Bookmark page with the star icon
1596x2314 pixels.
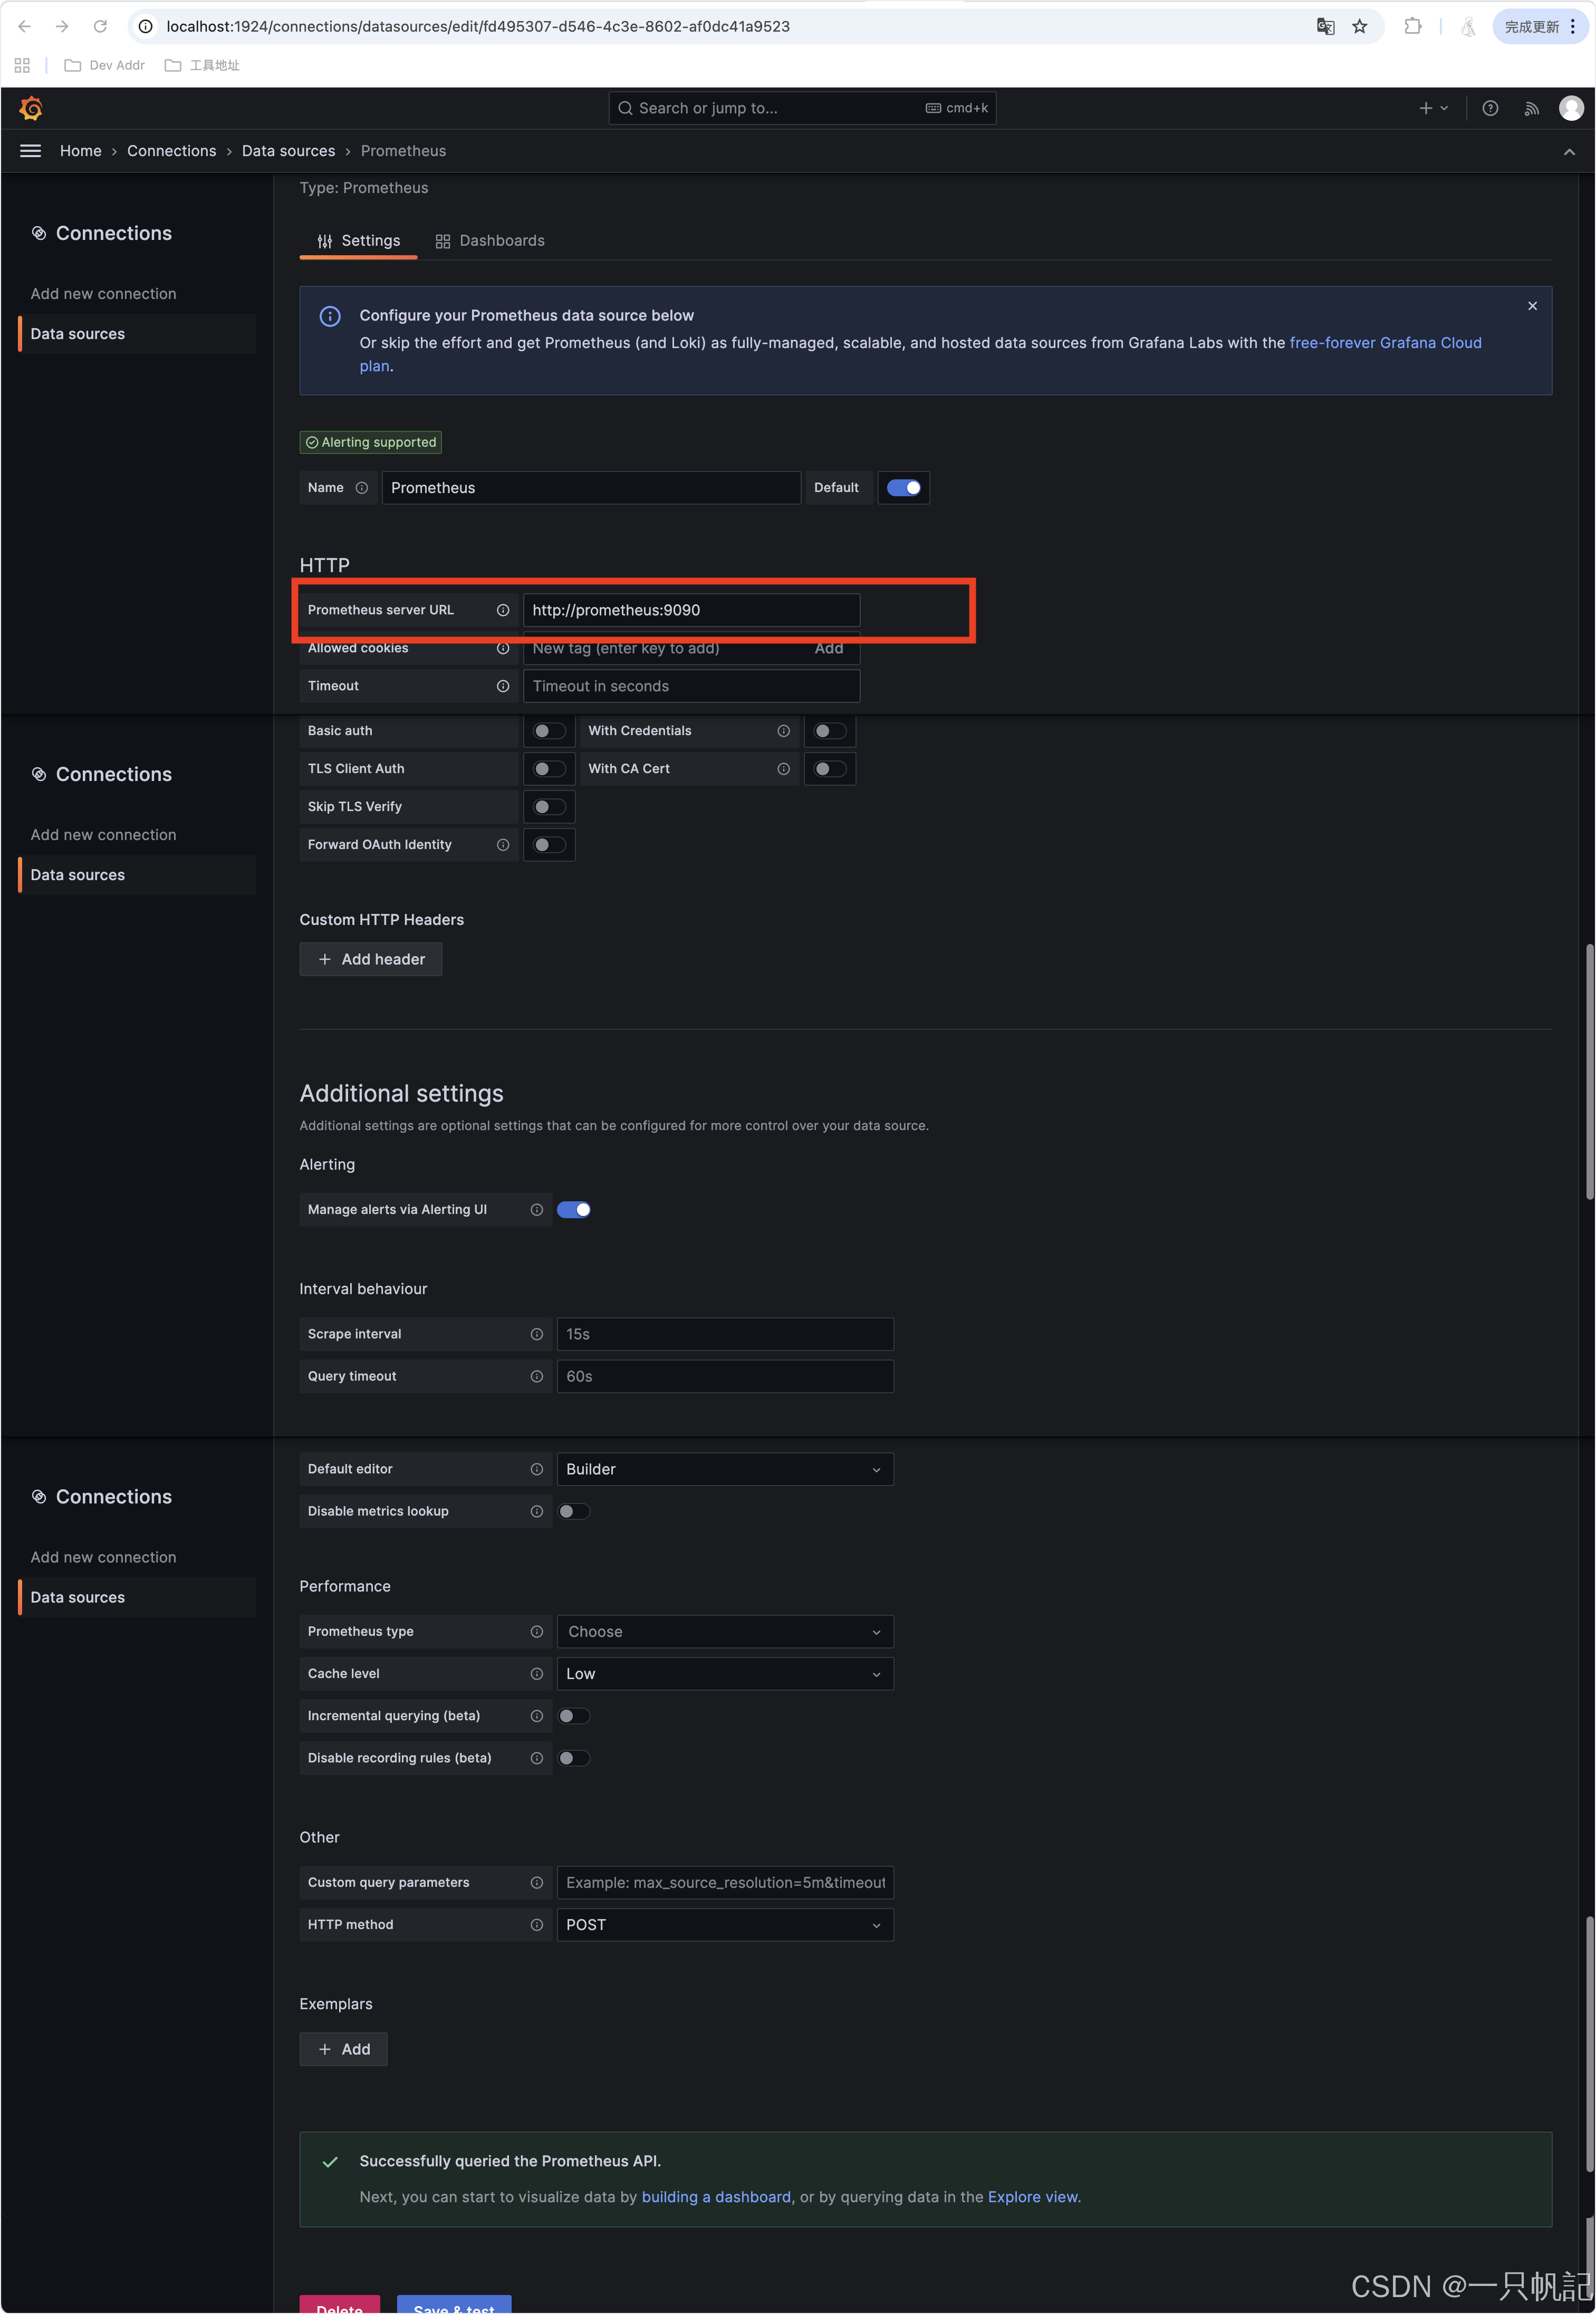click(1359, 27)
